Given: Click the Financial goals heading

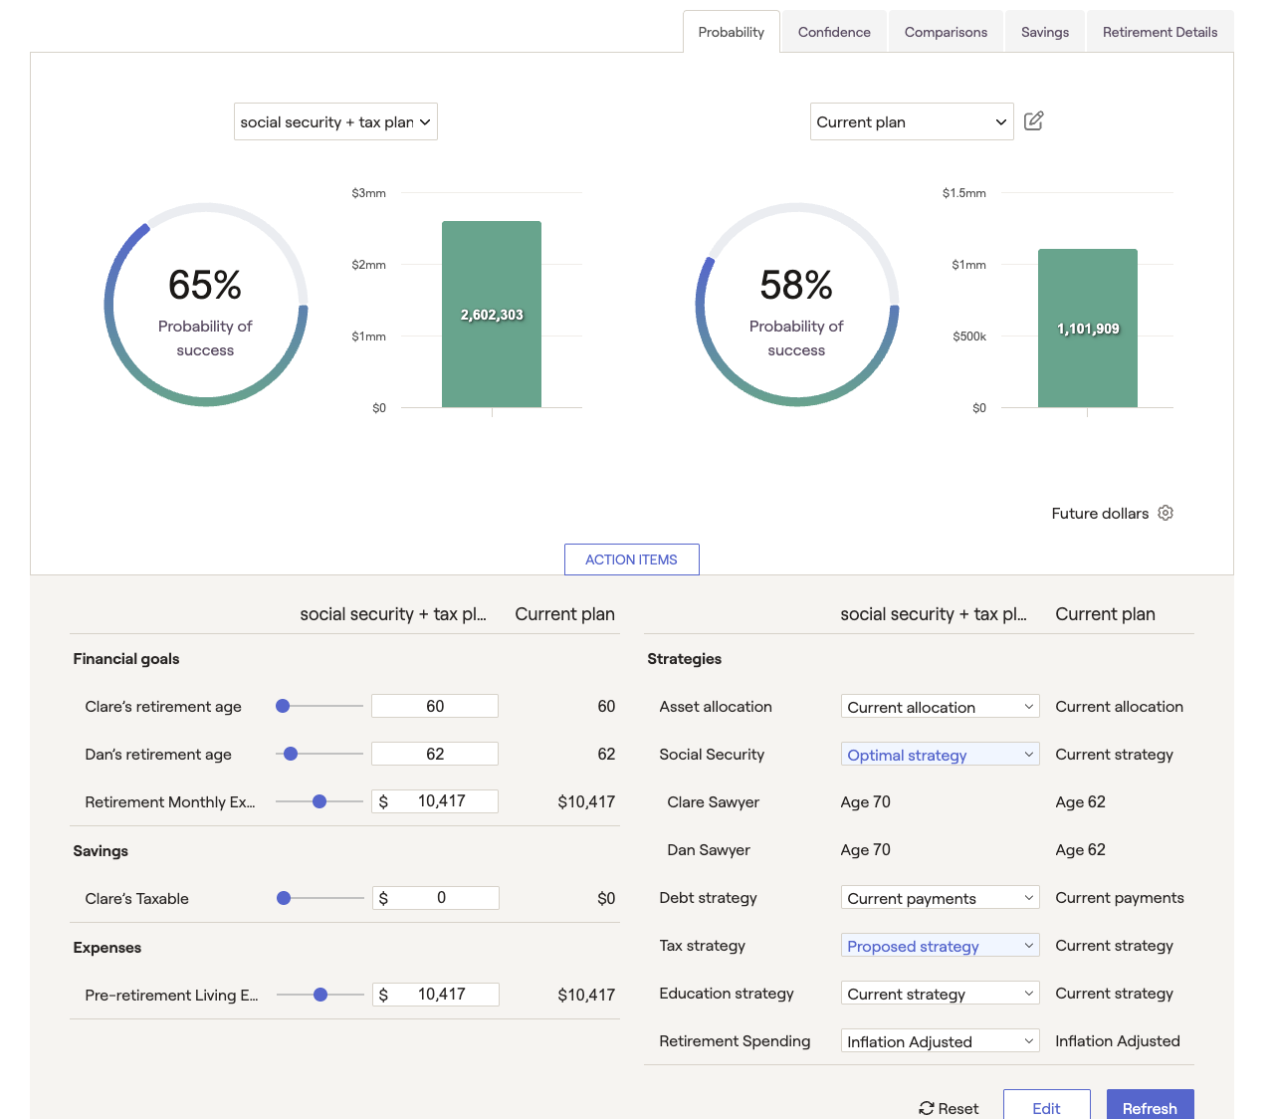Looking at the screenshot, I should point(126,659).
